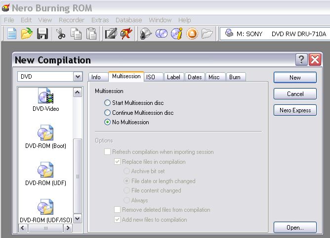
Task: Switch to the Burn tab
Action: [236, 77]
